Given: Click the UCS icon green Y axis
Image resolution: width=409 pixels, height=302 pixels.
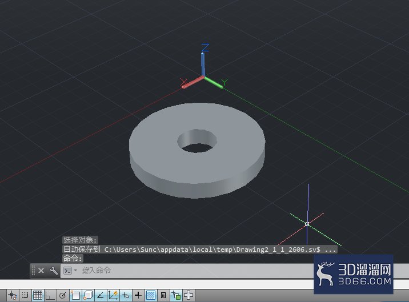Looking at the screenshot, I should click(x=214, y=82).
